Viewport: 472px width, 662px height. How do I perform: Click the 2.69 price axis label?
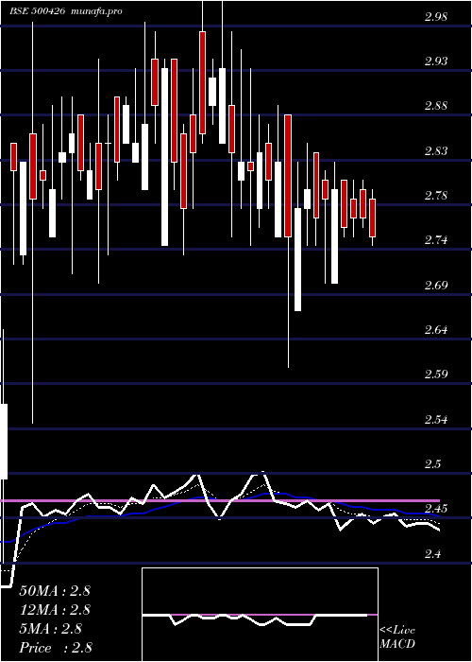tap(436, 286)
